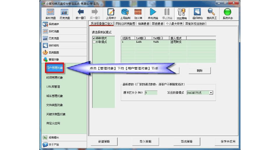Click the 删除 button
The height and width of the screenshot is (150, 260).
point(200,71)
